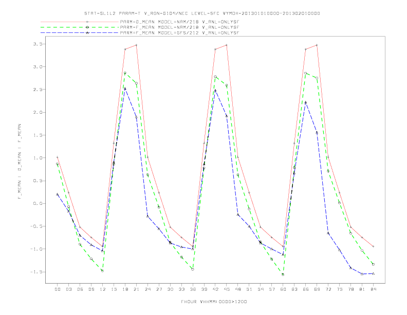Click the green circle marker in the legend
Image resolution: width=407 pixels, height=315 pixels.
pos(87,27)
